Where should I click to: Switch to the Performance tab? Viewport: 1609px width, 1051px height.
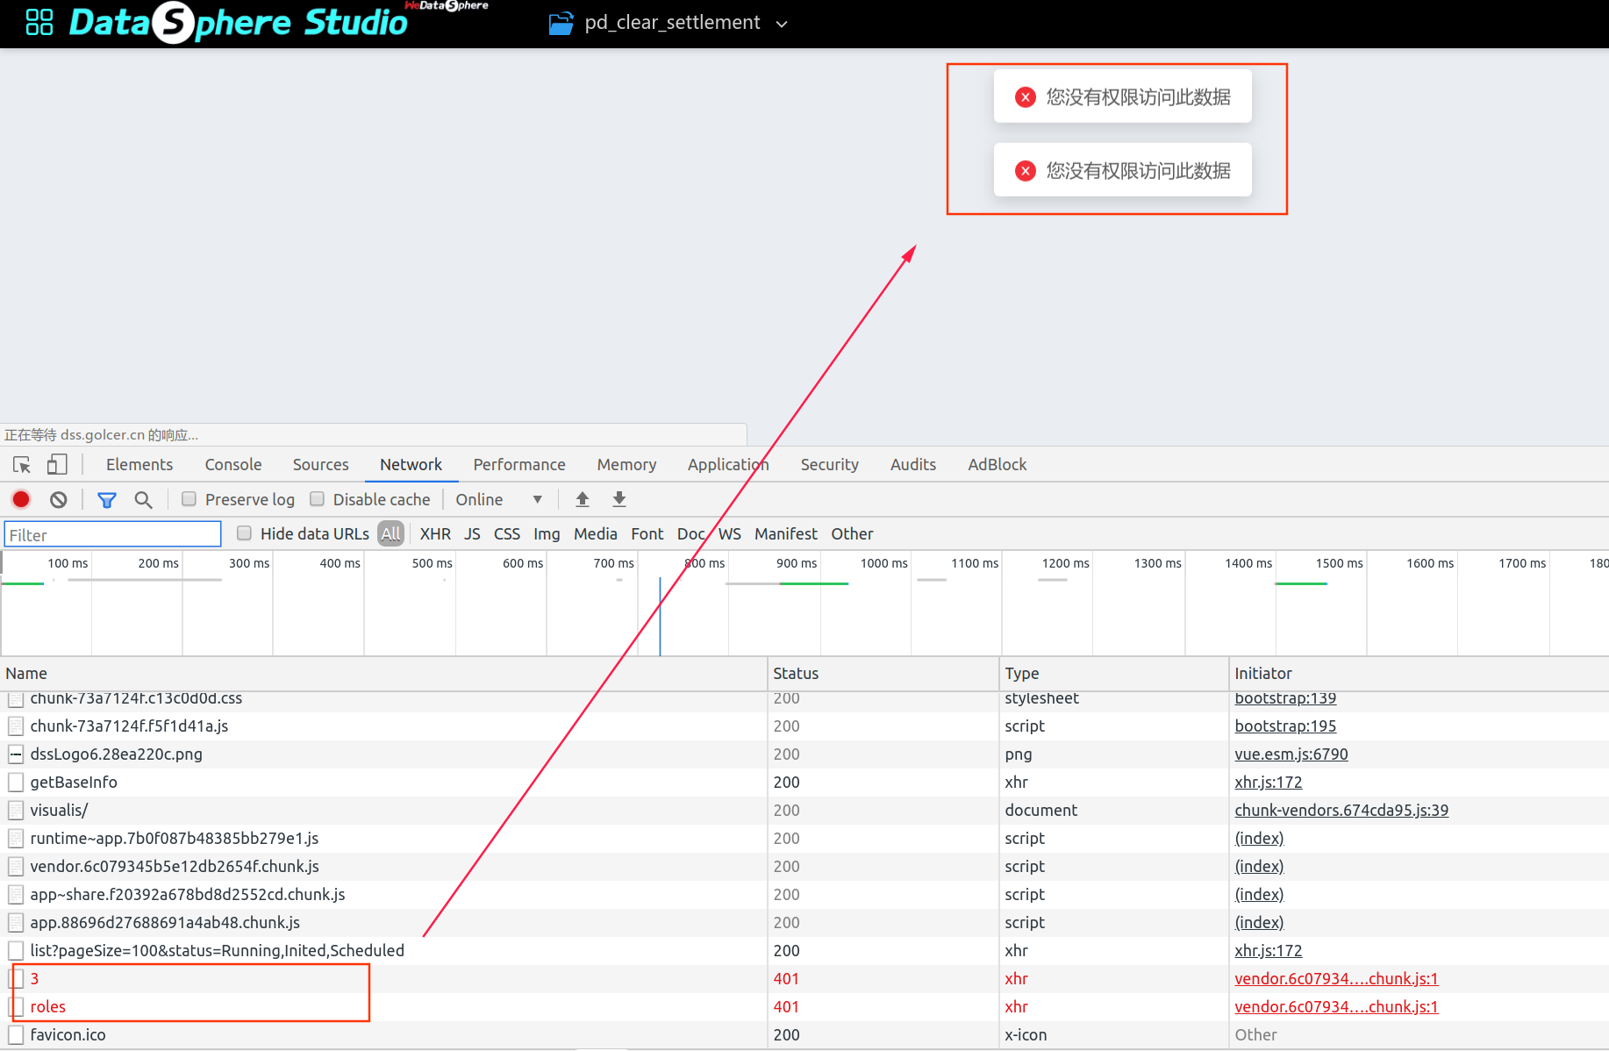tap(519, 464)
